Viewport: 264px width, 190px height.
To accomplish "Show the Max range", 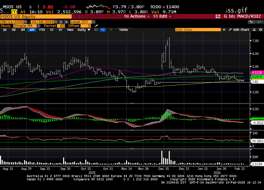I will (x=70, y=30).
